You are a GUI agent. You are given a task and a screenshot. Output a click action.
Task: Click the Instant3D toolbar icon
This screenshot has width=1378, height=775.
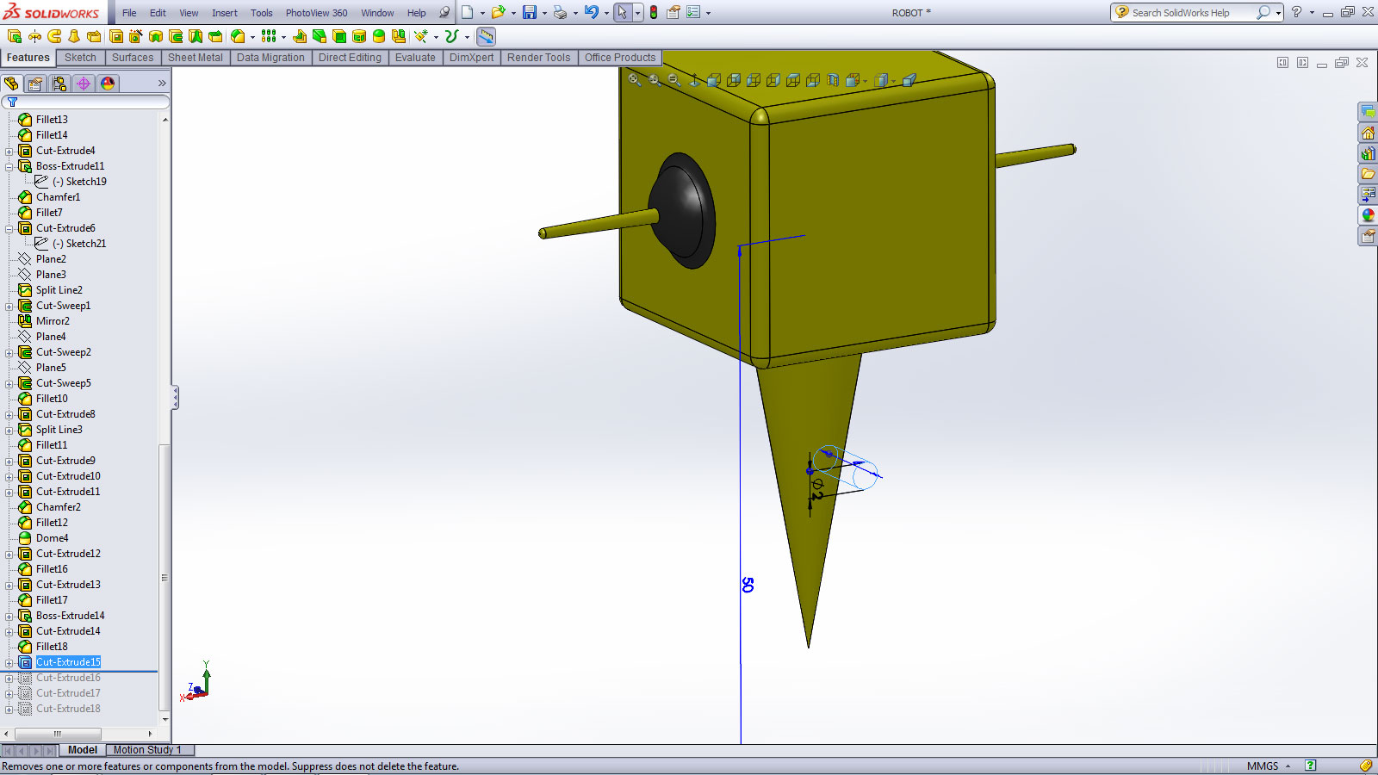tap(486, 36)
